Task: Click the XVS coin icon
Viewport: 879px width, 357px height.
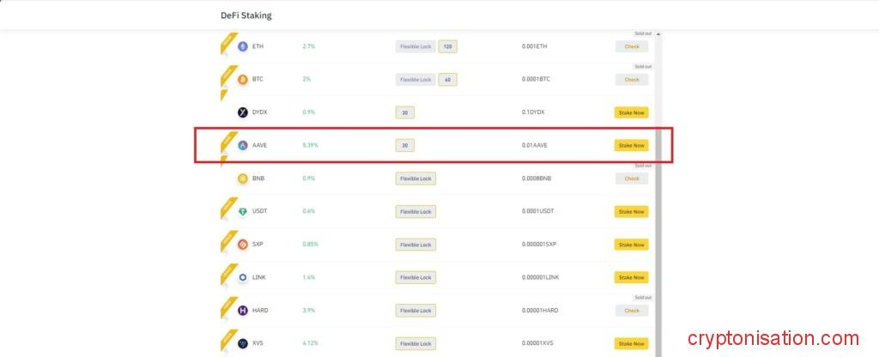Action: point(243,343)
